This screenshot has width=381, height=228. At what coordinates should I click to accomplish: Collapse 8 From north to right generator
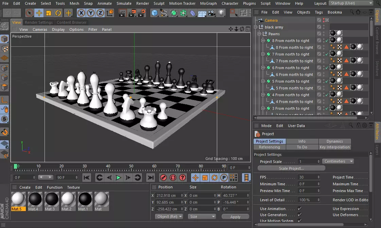tap(263, 40)
